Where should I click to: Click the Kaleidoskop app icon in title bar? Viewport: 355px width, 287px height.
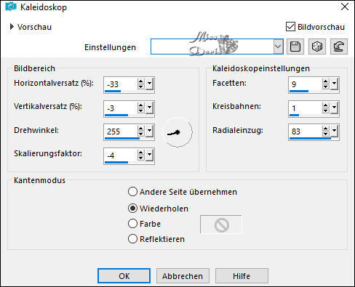point(11,7)
